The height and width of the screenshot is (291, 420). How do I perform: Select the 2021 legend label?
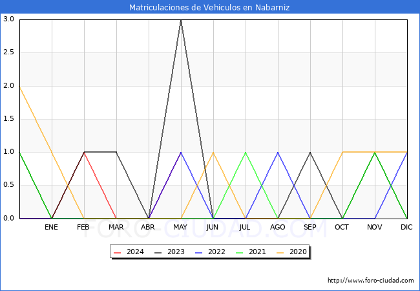point(257,252)
